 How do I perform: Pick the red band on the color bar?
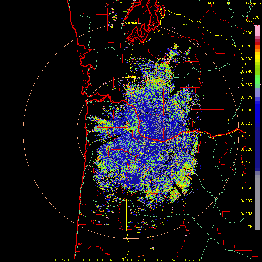(257, 44)
